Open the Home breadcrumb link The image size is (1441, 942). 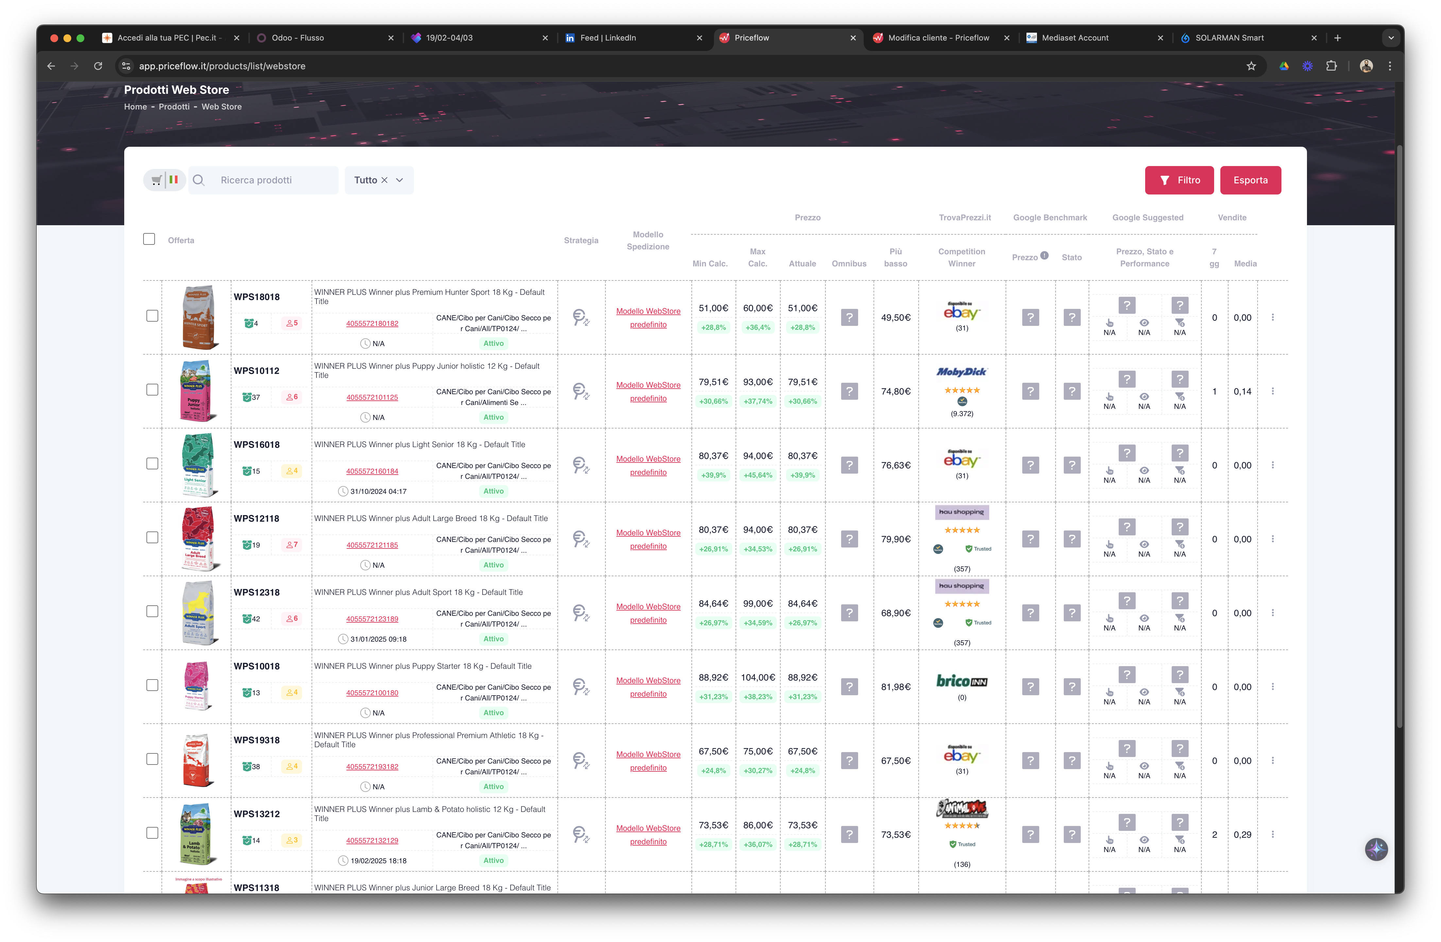click(136, 107)
